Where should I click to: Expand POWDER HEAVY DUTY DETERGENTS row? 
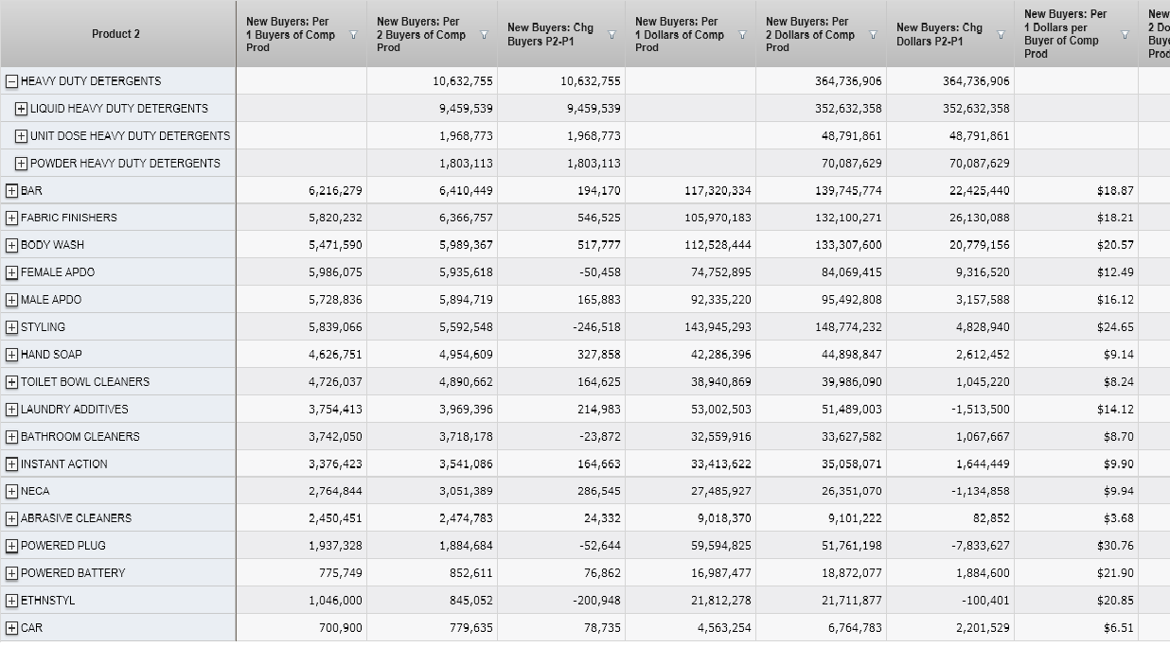22,164
